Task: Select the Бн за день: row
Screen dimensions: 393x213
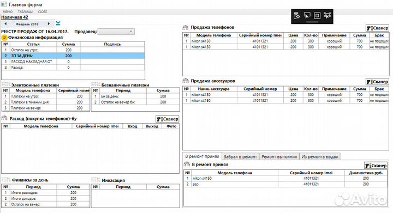Action: [135, 96]
